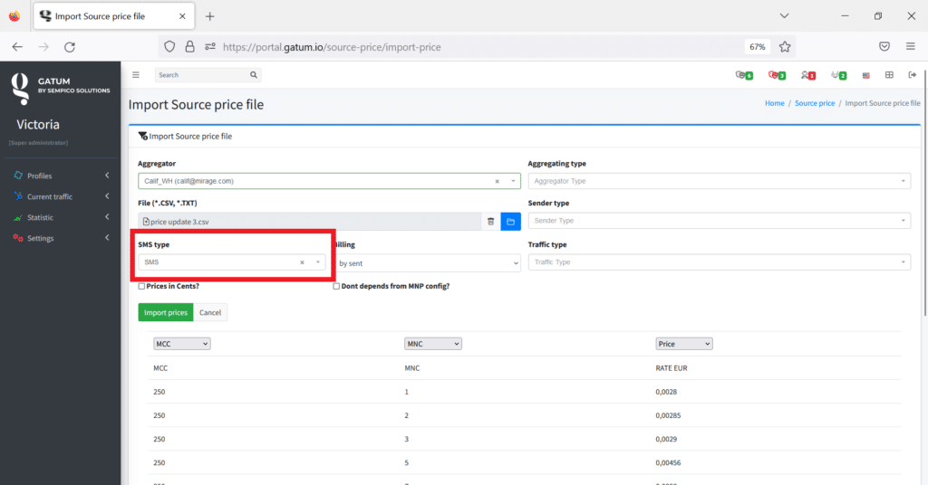928x485 pixels.
Task: Open the US flag language selector
Action: (x=866, y=75)
